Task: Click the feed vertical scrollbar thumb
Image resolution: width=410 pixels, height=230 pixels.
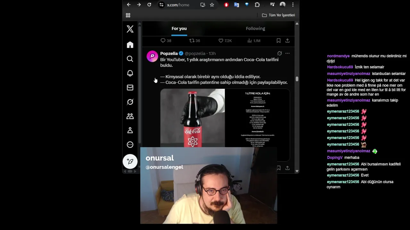Action: point(297,79)
